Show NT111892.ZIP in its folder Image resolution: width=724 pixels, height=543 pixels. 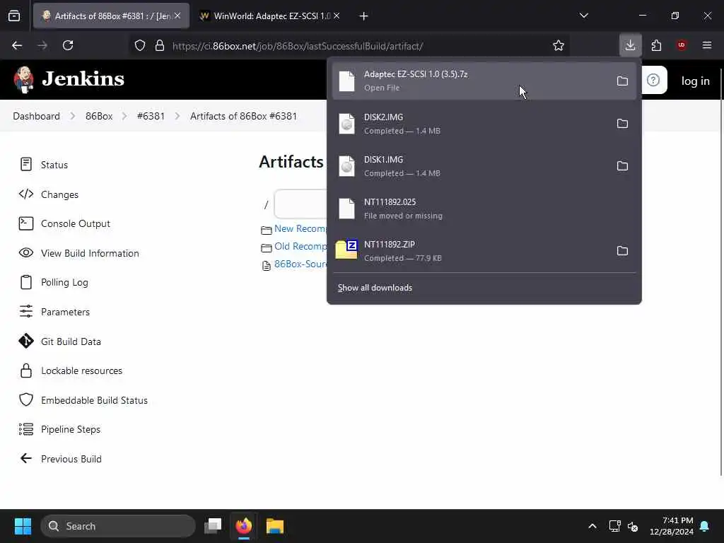(x=622, y=251)
